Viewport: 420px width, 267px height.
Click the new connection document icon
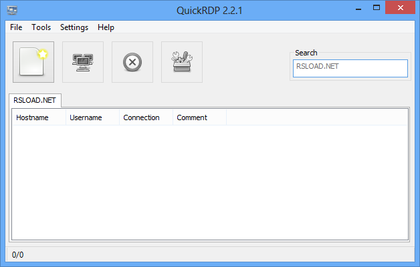coord(33,62)
